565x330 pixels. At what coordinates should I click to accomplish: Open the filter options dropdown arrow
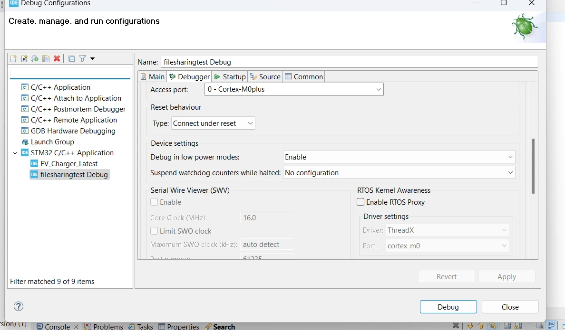(92, 59)
